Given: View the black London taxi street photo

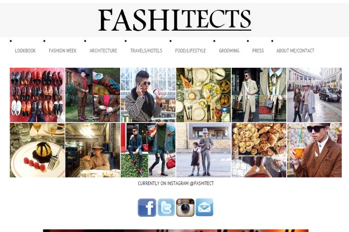Looking at the screenshot, I should tap(314, 95).
